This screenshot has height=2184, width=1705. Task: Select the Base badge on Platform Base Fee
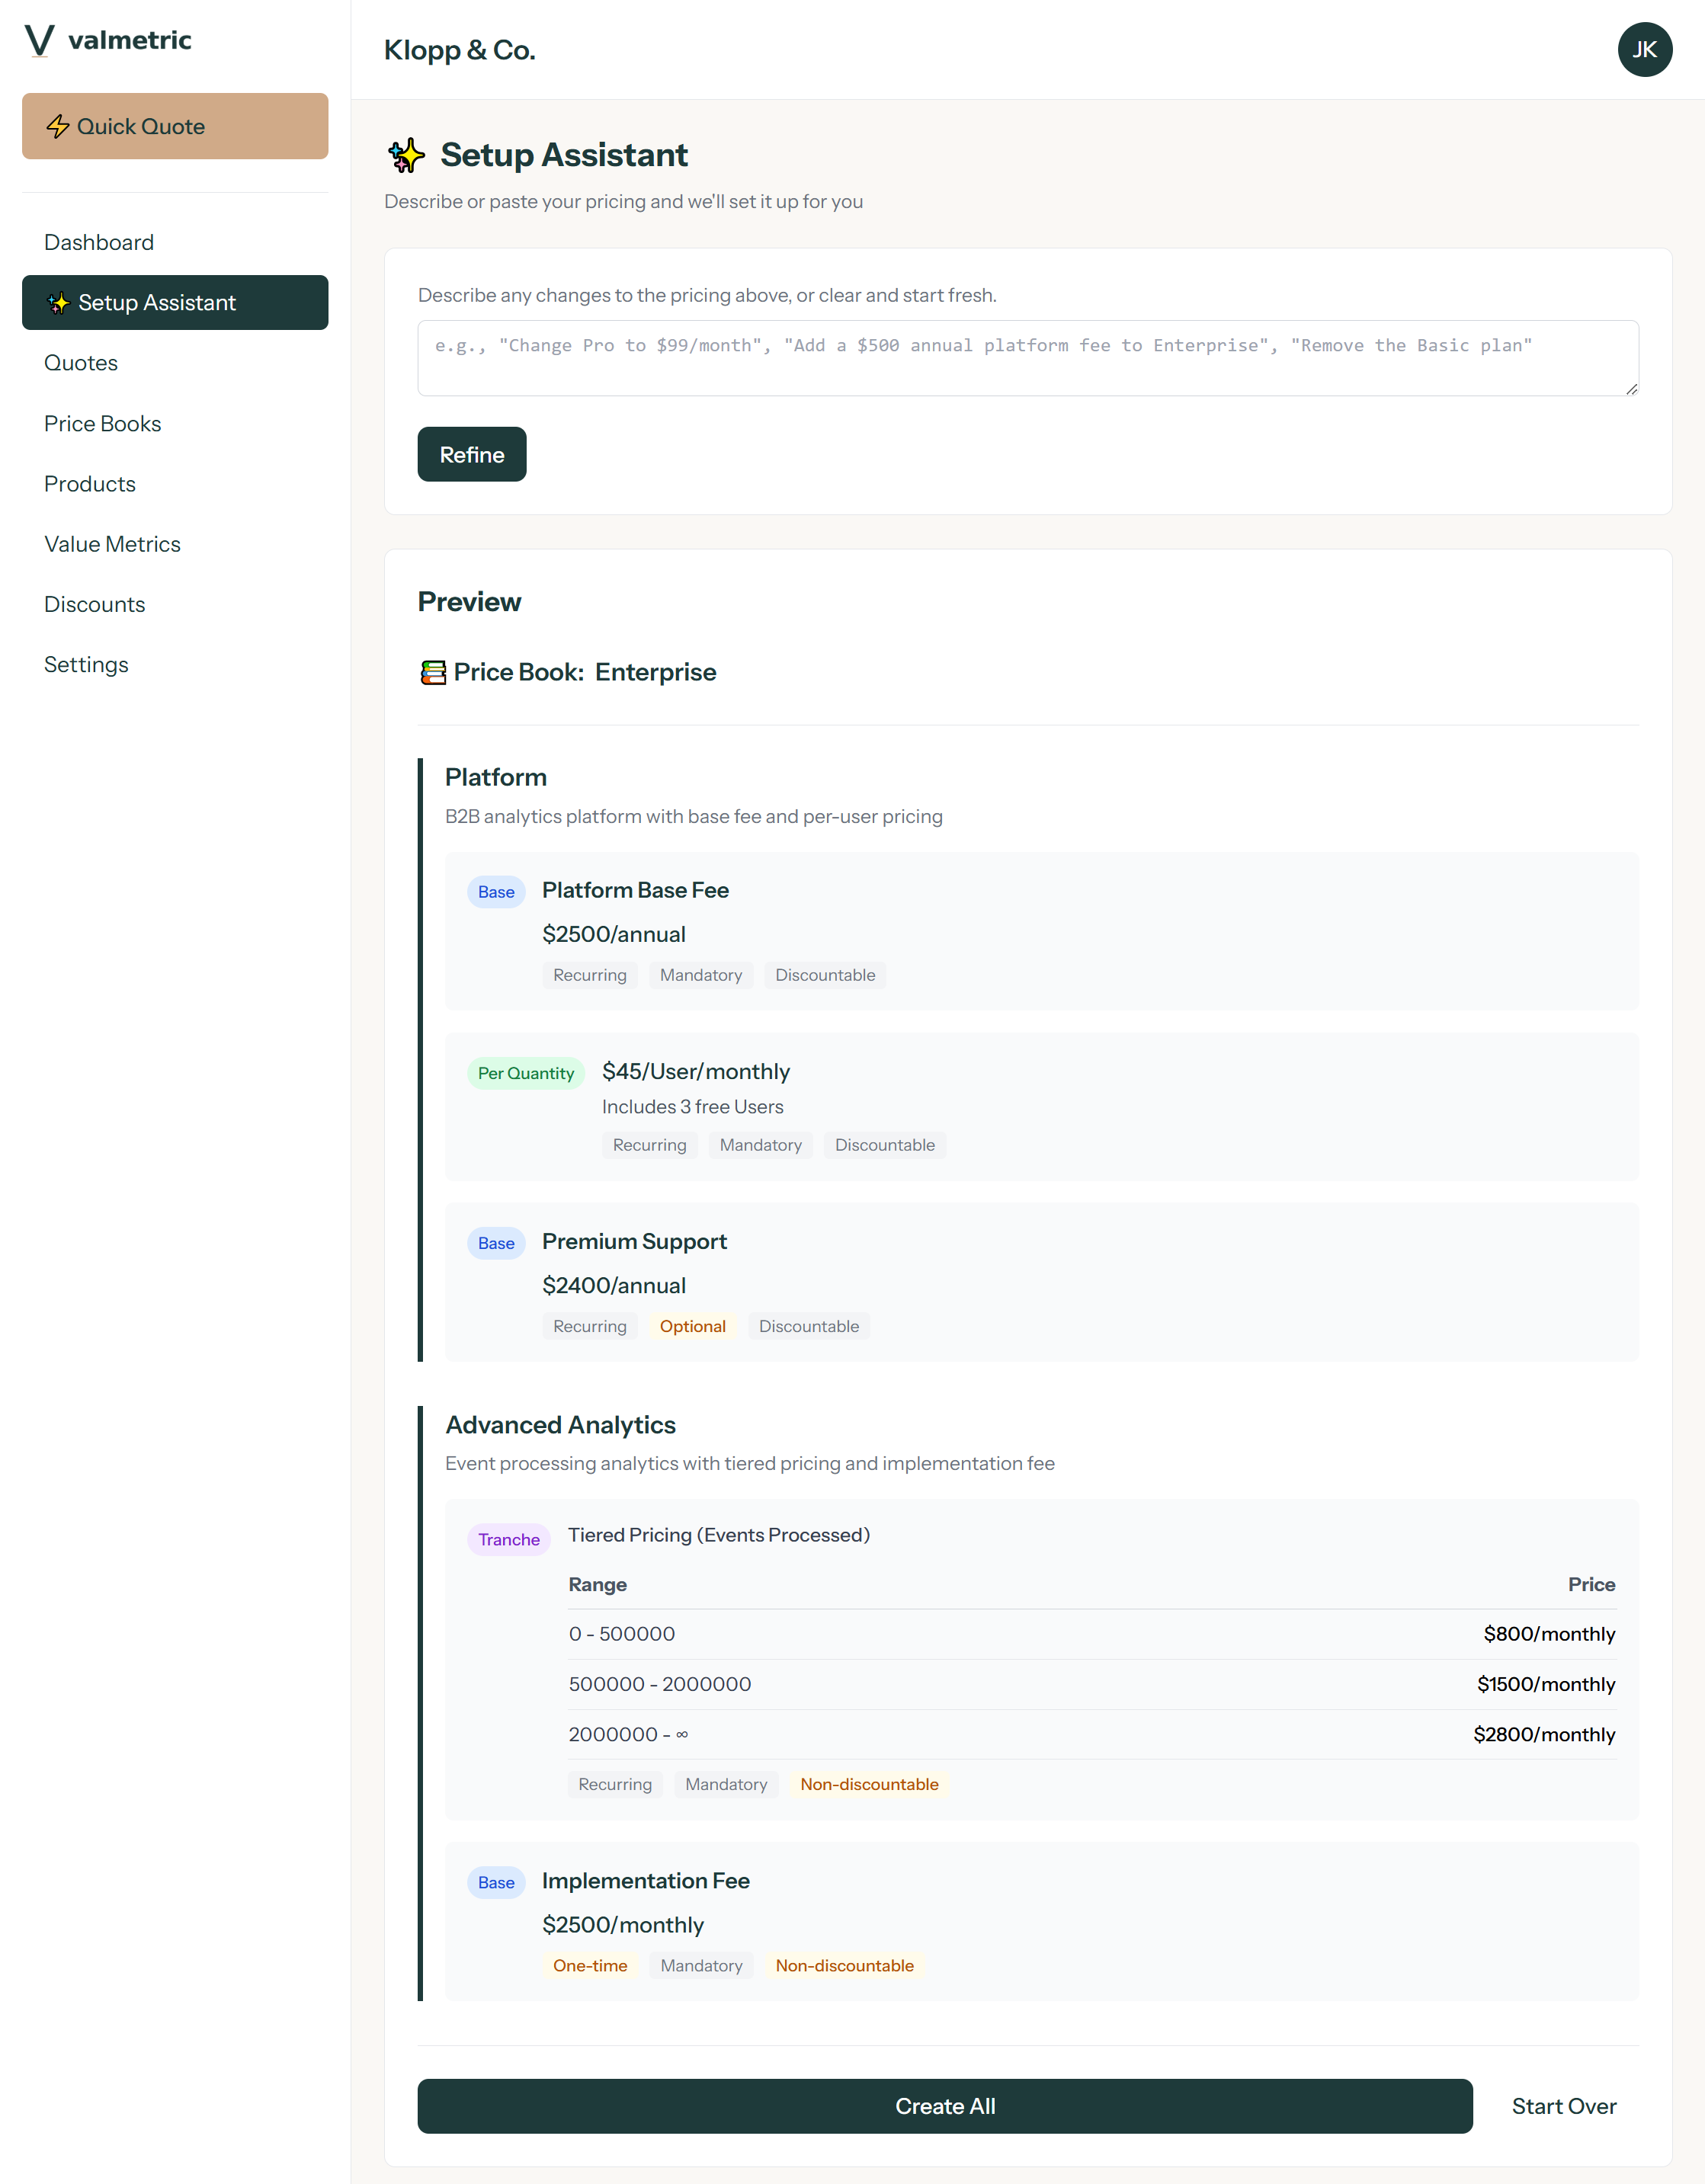(496, 891)
